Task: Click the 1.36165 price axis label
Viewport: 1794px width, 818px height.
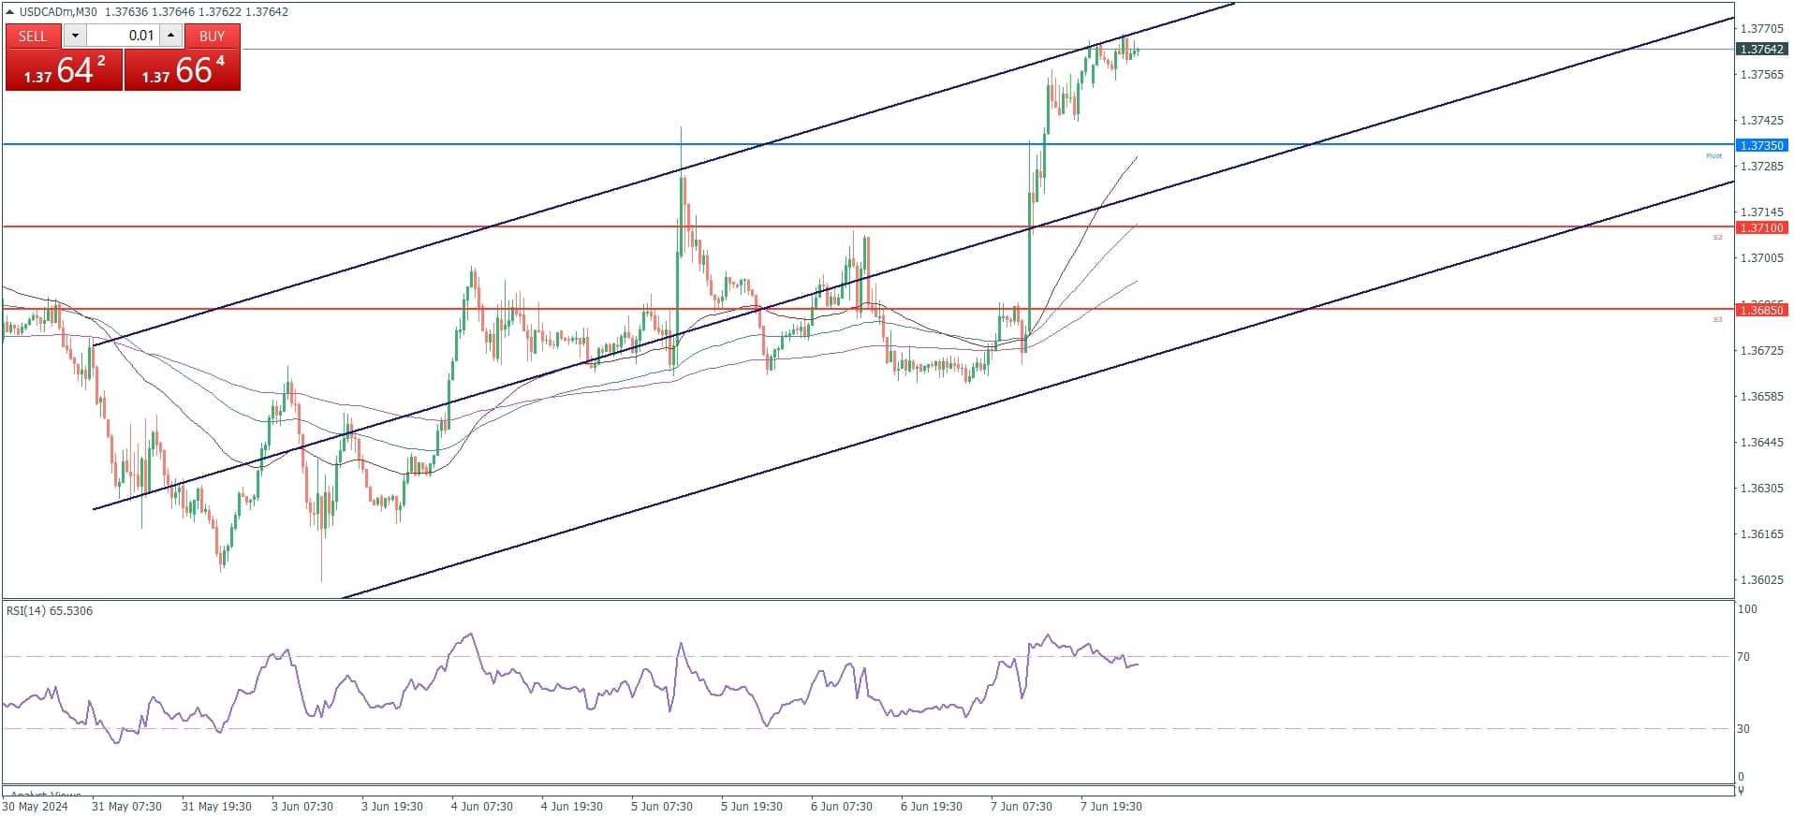Action: pos(1761,534)
